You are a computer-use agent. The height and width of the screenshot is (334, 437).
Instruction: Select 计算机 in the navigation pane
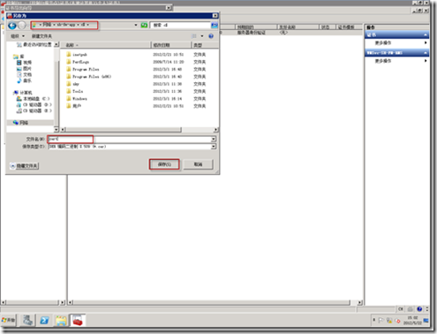point(23,93)
